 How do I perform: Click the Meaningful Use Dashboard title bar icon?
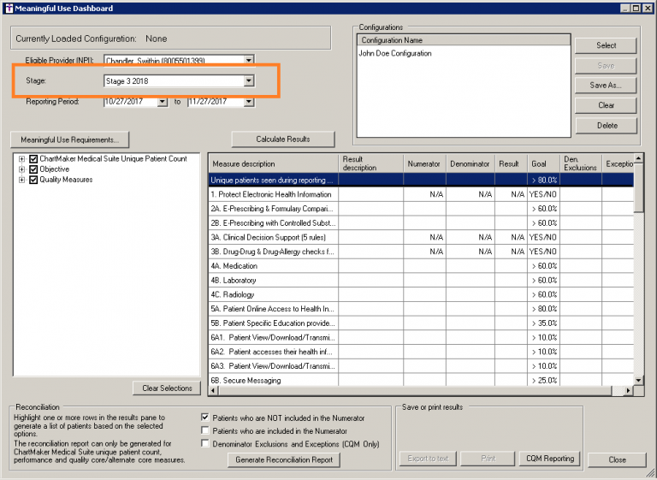pos(9,8)
